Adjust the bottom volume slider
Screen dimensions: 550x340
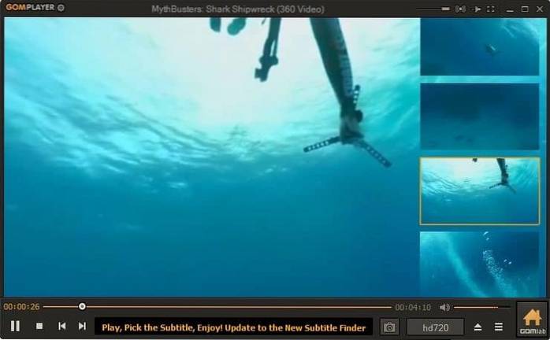tap(481, 307)
